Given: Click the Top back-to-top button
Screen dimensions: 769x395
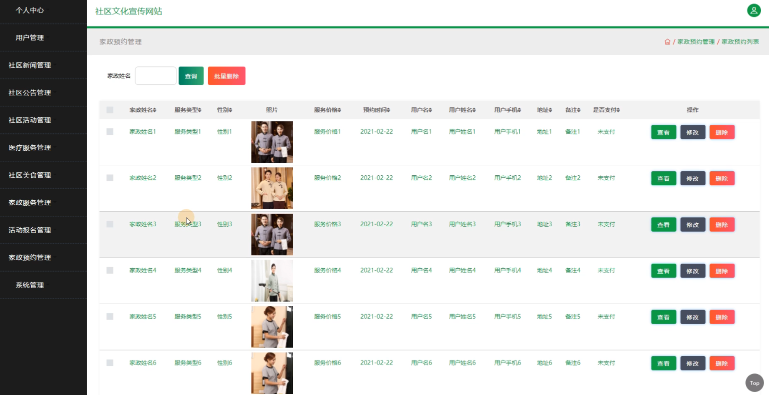Looking at the screenshot, I should coord(754,383).
